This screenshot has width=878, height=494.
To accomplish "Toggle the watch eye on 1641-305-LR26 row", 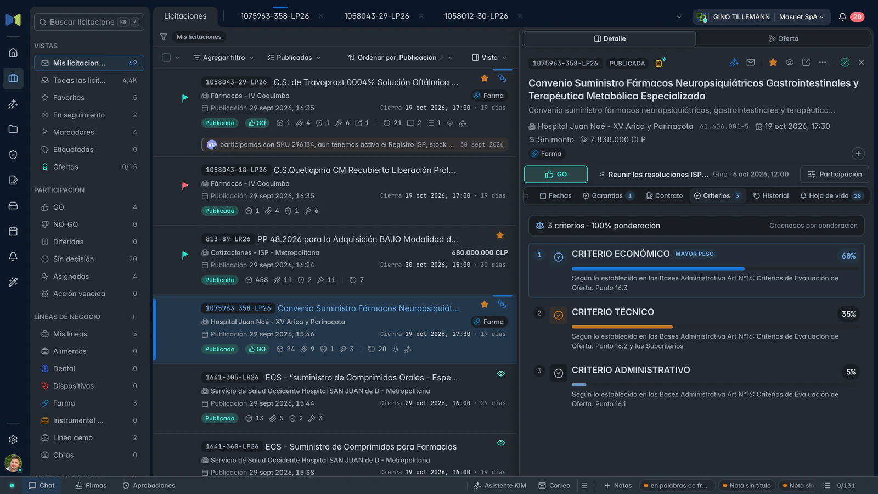I will [x=501, y=374].
